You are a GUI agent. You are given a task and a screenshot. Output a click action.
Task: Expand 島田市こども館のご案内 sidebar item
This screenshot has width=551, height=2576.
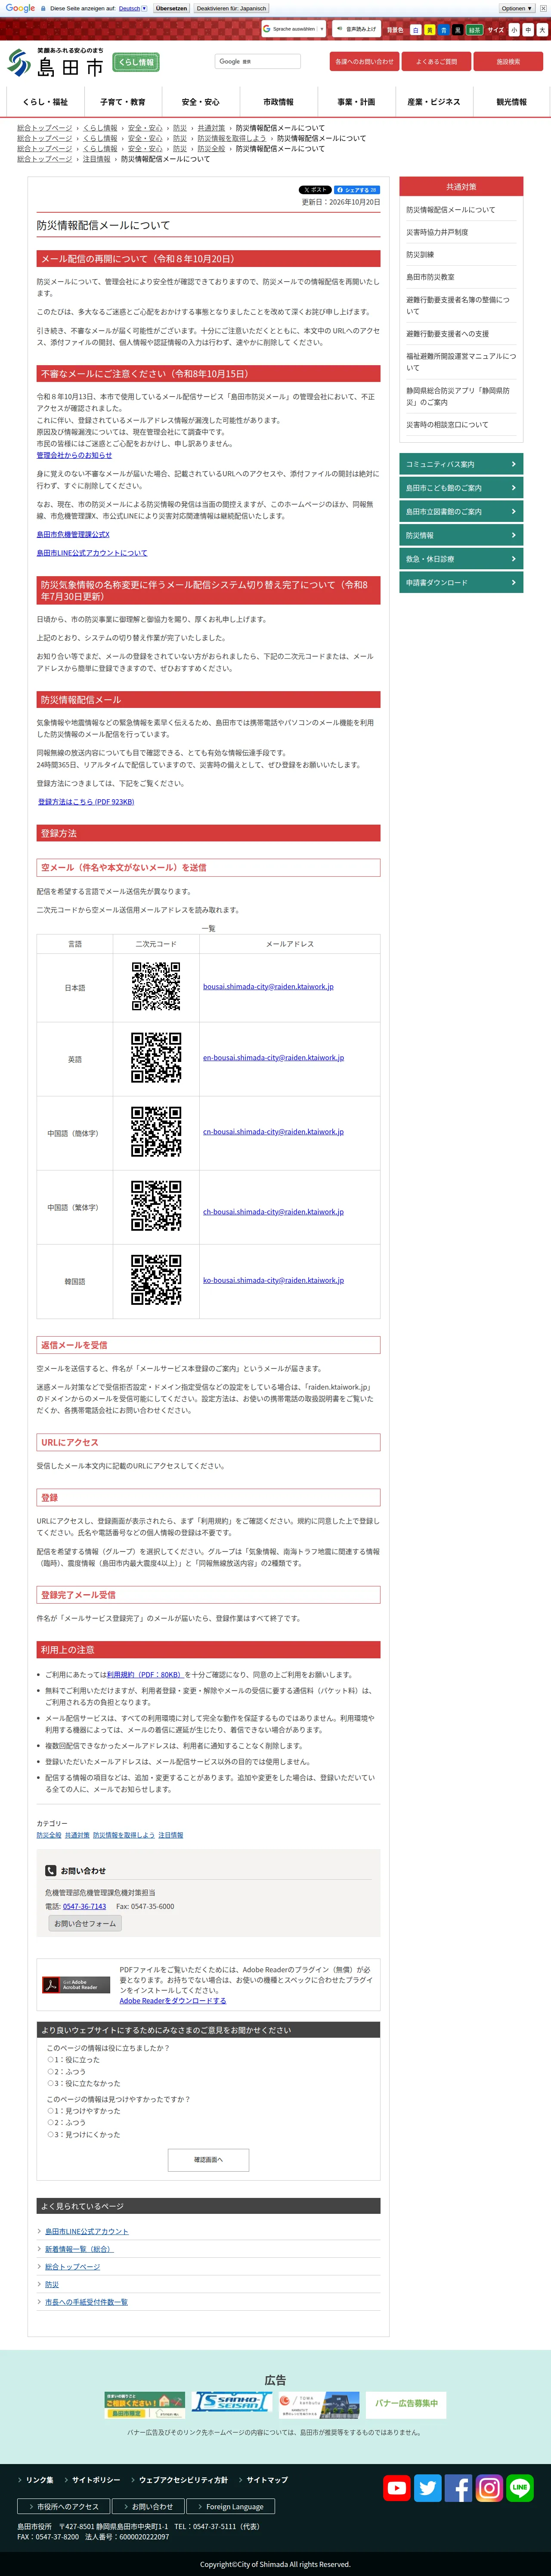(461, 488)
